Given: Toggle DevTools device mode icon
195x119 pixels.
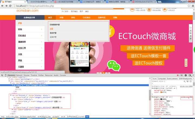Looking at the screenshot, I should (x=6, y=75).
